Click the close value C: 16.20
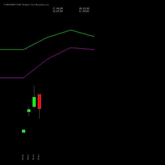Viewport: 165px width, 165px height. (58, 9)
